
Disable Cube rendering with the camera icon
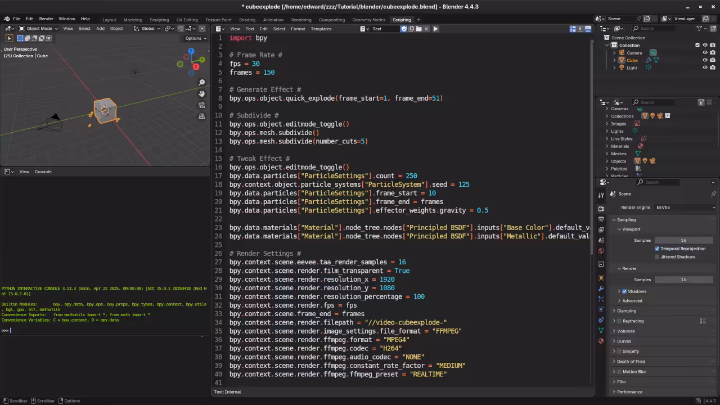pos(713,60)
